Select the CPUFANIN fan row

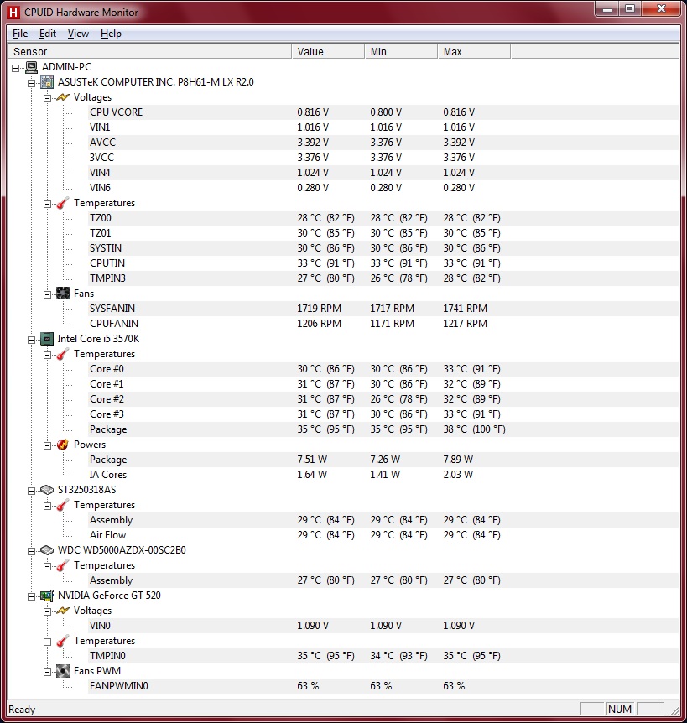(x=383, y=324)
